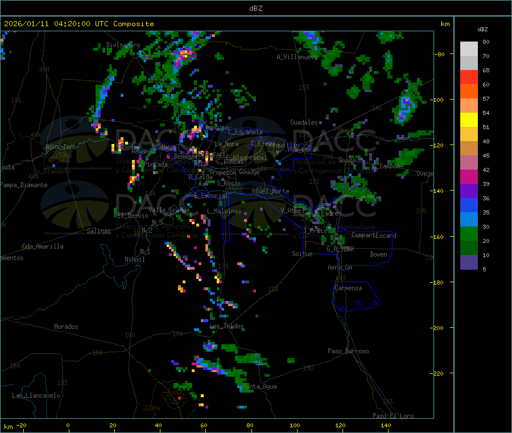Viewport: 512px width, 433px height.
Task: Click the dBZ title at the top
Action: click(x=255, y=9)
